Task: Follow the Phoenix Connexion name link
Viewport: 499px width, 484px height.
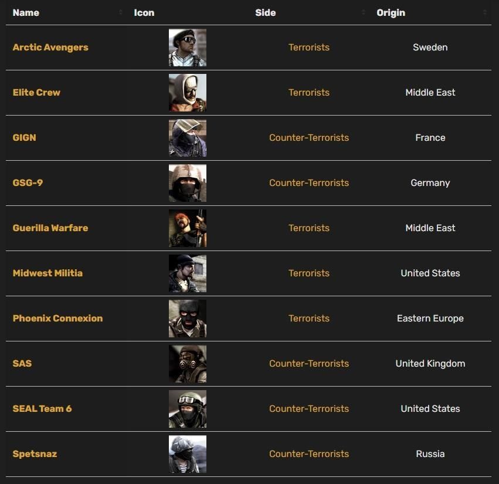Action: [x=57, y=319]
